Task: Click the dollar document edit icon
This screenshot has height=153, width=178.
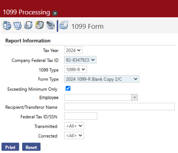Action: (x=28, y=25)
